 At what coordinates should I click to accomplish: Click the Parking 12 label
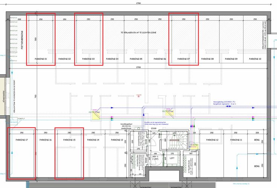[x=212, y=140]
